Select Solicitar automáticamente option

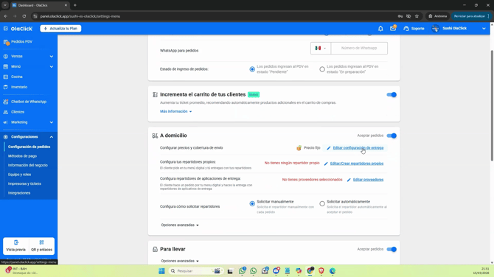pyautogui.click(x=322, y=203)
